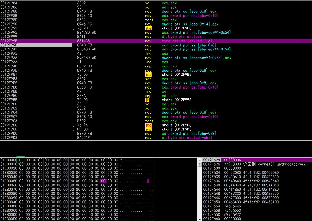
Task: Click the highlighted instruction row at 0012F99B
Action: 156,41
